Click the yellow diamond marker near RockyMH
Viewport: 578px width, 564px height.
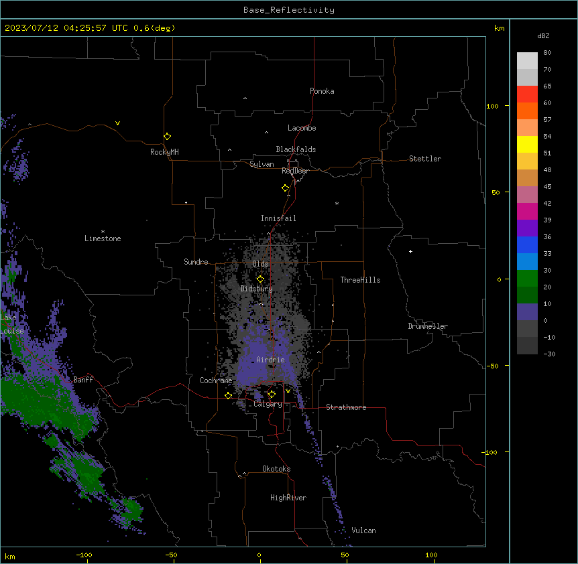167,137
